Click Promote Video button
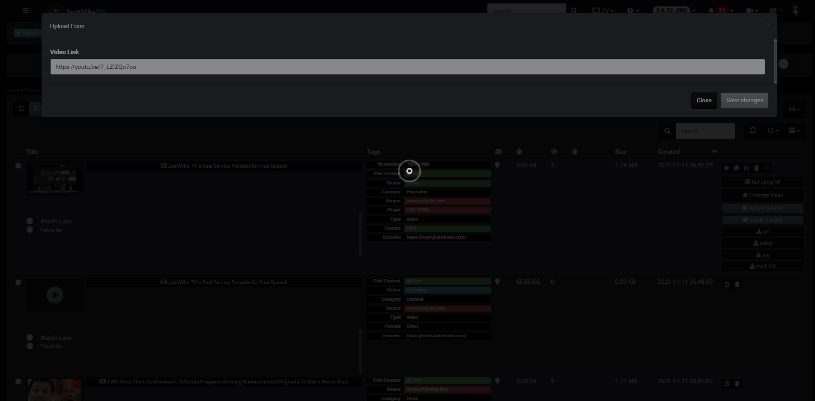 click(763, 195)
